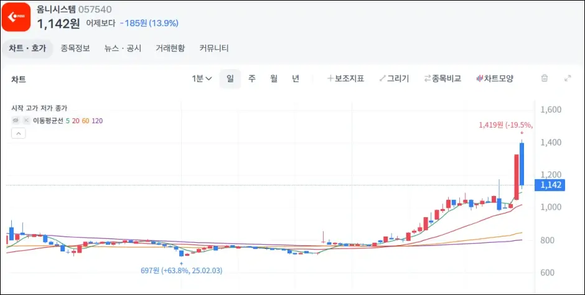This screenshot has height=295, width=585.
Task: Open the 뉴스 · 공시 tab
Action: click(x=123, y=49)
